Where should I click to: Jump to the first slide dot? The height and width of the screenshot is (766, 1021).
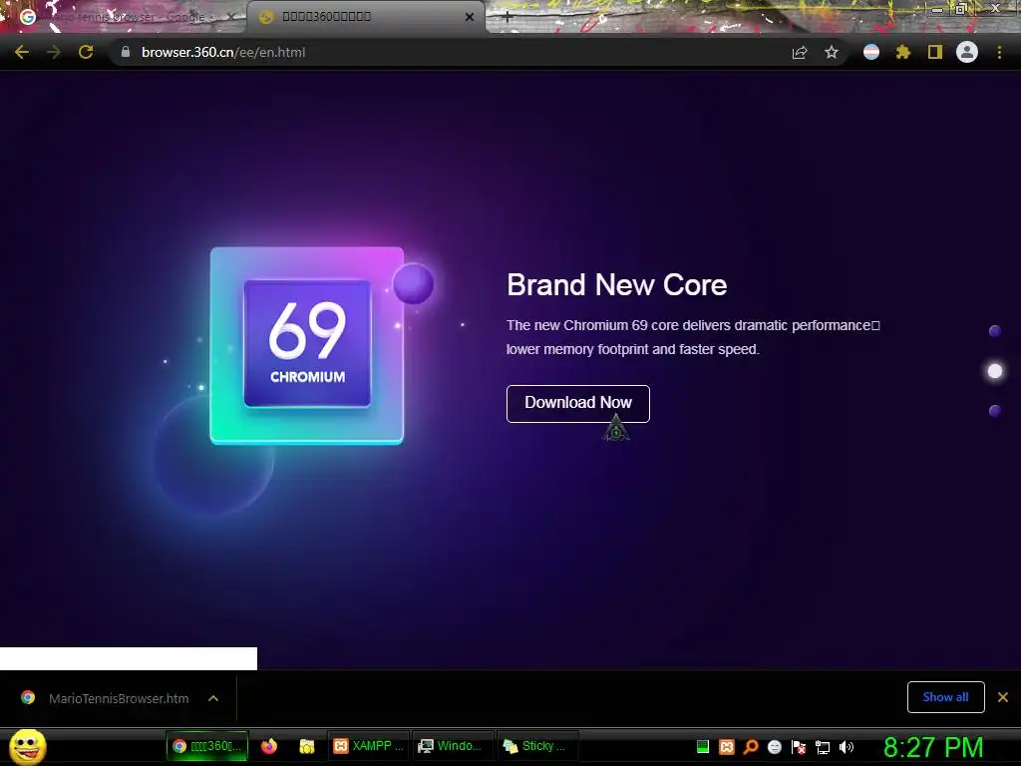tap(995, 331)
